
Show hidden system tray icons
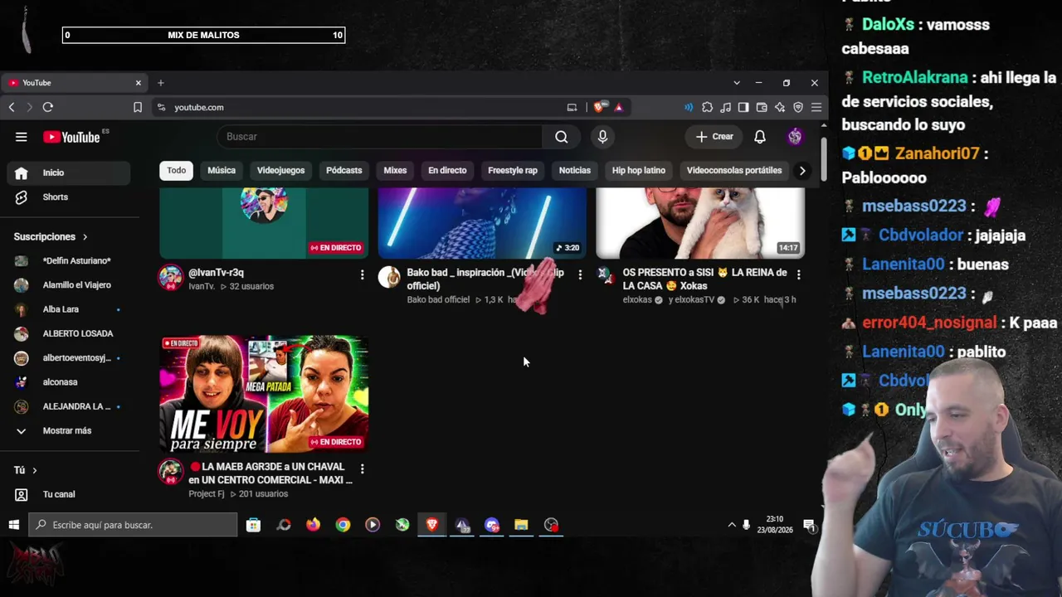point(732,525)
